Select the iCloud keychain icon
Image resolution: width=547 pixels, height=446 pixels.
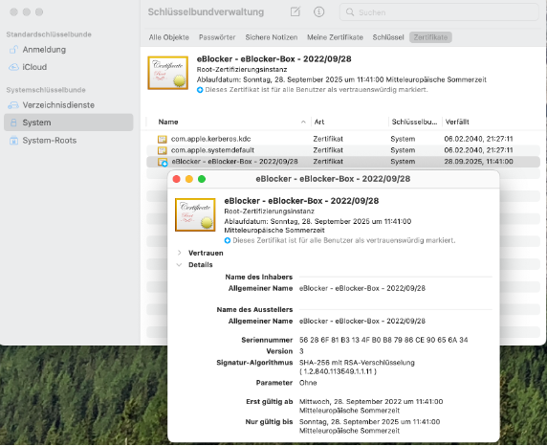[13, 67]
